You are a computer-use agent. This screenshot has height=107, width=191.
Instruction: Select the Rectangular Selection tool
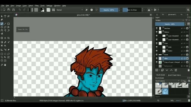coord(2,54)
